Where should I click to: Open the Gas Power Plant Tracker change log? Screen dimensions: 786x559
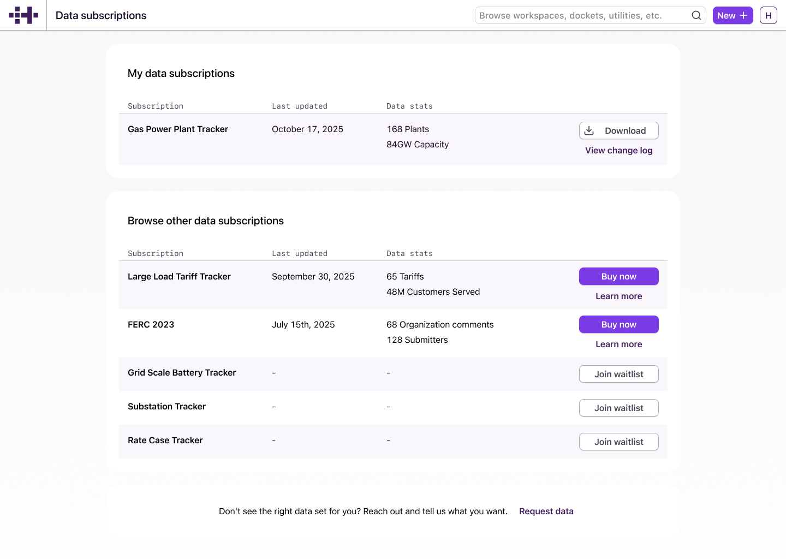[618, 150]
